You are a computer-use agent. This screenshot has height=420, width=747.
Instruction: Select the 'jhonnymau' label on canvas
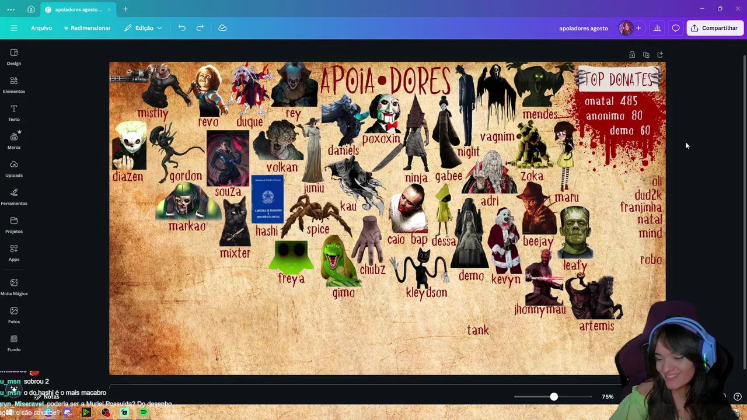(540, 310)
